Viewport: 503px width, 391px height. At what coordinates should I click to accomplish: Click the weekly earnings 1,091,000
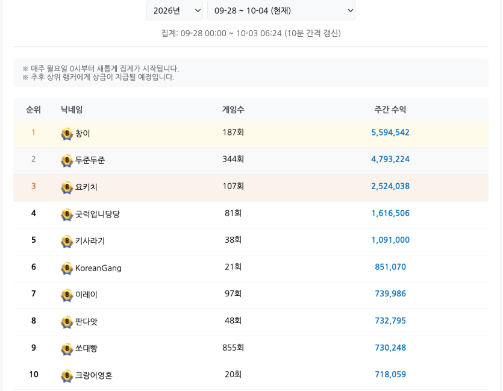(x=390, y=240)
